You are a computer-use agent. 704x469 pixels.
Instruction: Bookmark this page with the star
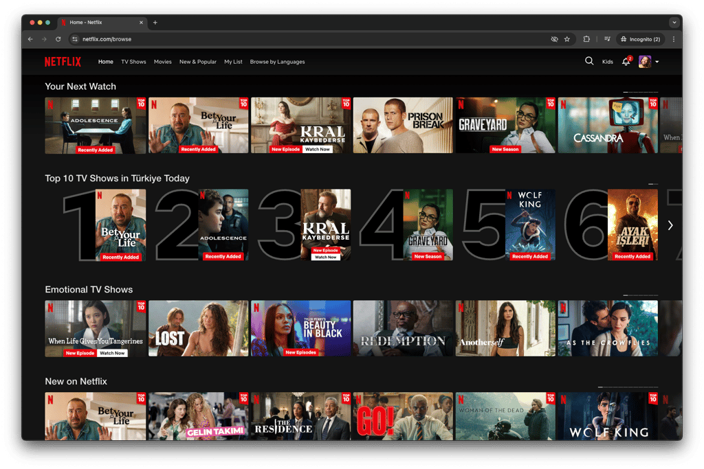(567, 39)
